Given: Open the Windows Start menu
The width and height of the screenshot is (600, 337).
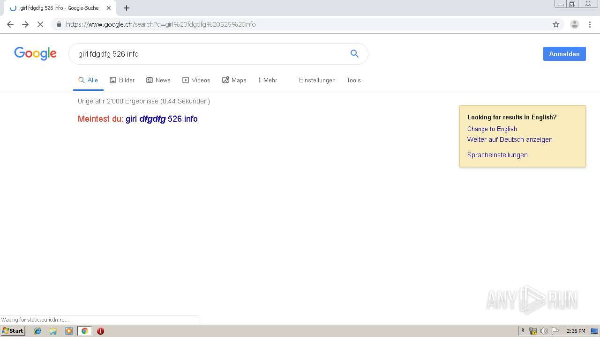Looking at the screenshot, I should tap(13, 330).
